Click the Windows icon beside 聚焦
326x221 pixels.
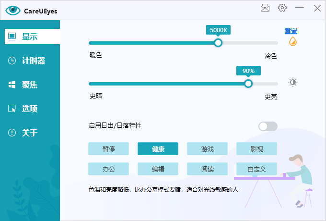click(x=12, y=85)
